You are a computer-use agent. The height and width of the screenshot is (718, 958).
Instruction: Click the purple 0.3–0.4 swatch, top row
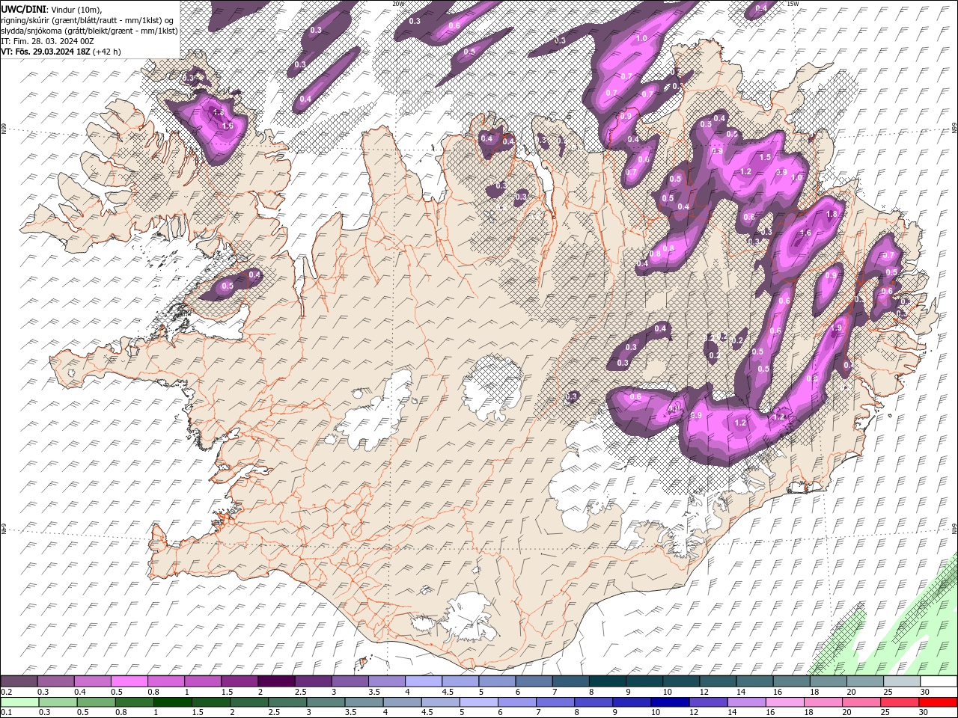pos(55,681)
